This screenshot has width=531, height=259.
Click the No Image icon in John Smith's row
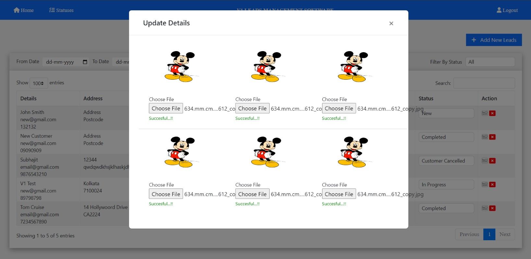485,113
